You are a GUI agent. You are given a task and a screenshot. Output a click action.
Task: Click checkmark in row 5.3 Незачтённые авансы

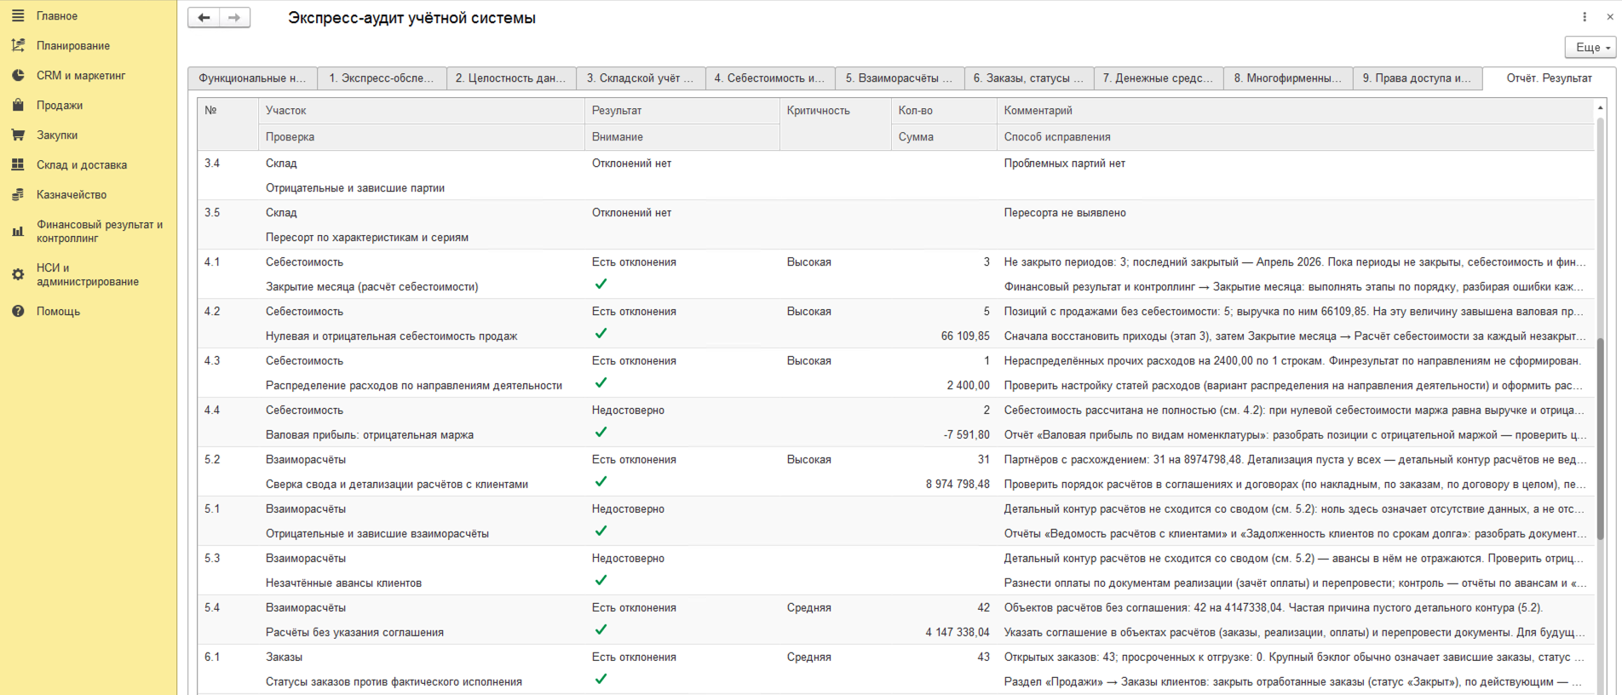click(x=601, y=581)
